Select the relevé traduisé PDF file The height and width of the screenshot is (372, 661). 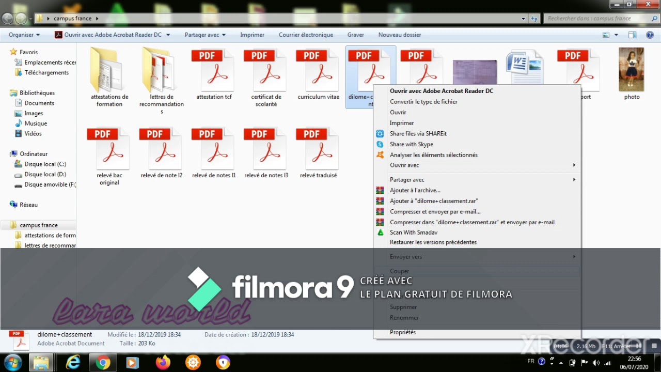318,153
